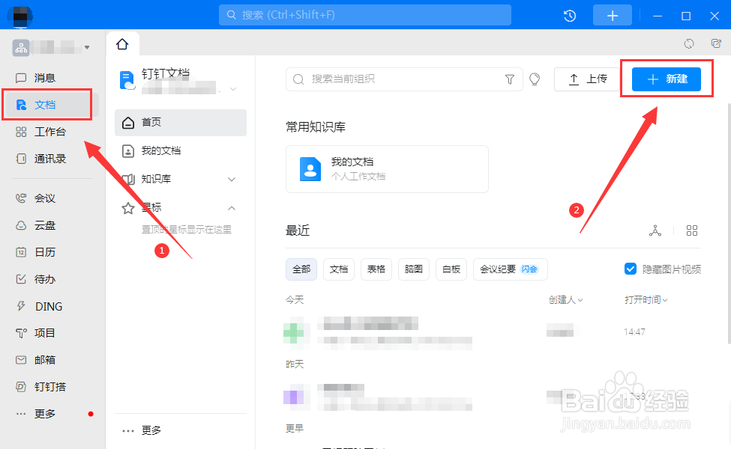Click the 钉钉文档 logo icon

(x=127, y=80)
